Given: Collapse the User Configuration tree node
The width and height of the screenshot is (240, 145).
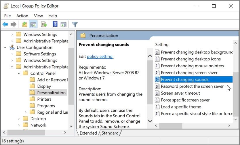Looking at the screenshot, I should [5, 47].
